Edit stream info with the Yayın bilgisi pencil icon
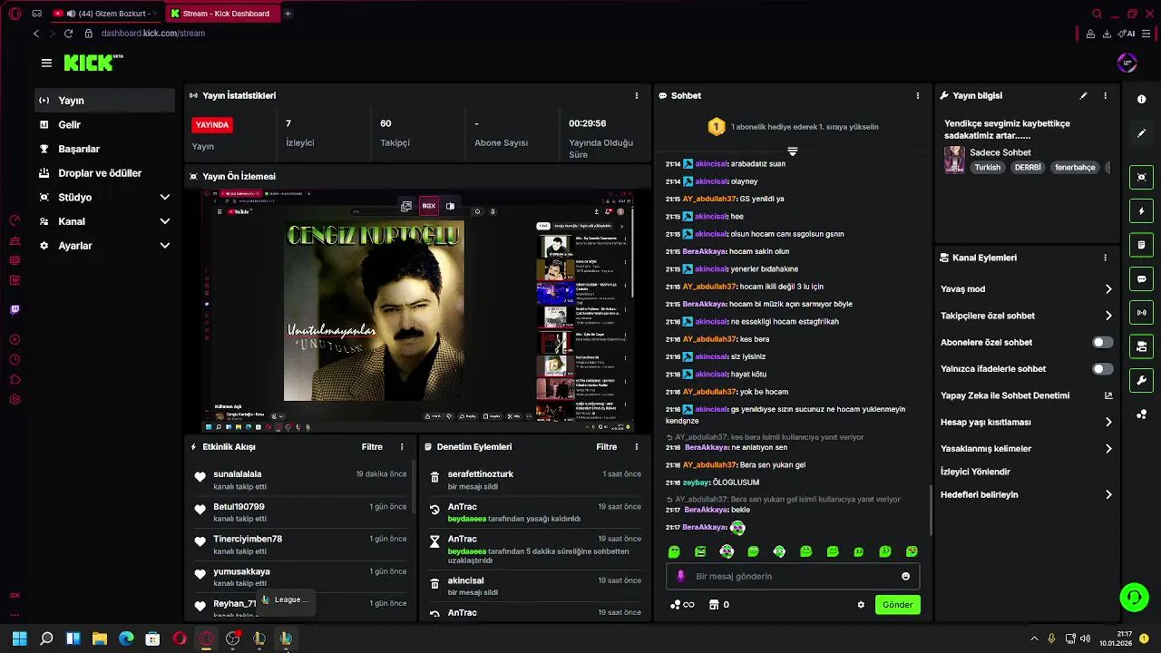This screenshot has width=1161, height=653. 1083,95
